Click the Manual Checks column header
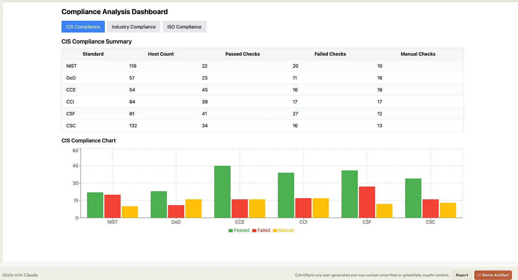This screenshot has height=280, width=518. (x=418, y=54)
